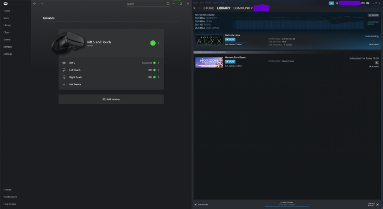
Task: Click the Right Touch battery indicator
Action: pyautogui.click(x=150, y=77)
